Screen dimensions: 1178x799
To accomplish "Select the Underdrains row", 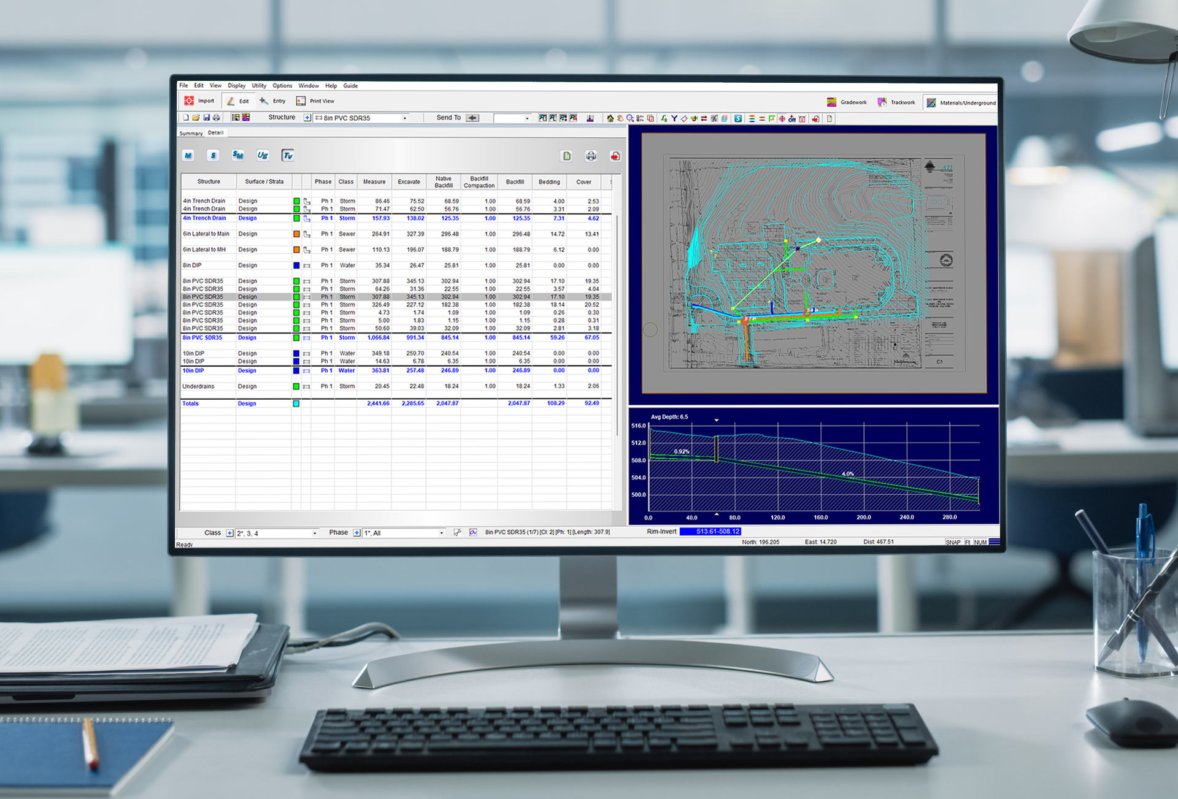I will pyautogui.click(x=396, y=386).
